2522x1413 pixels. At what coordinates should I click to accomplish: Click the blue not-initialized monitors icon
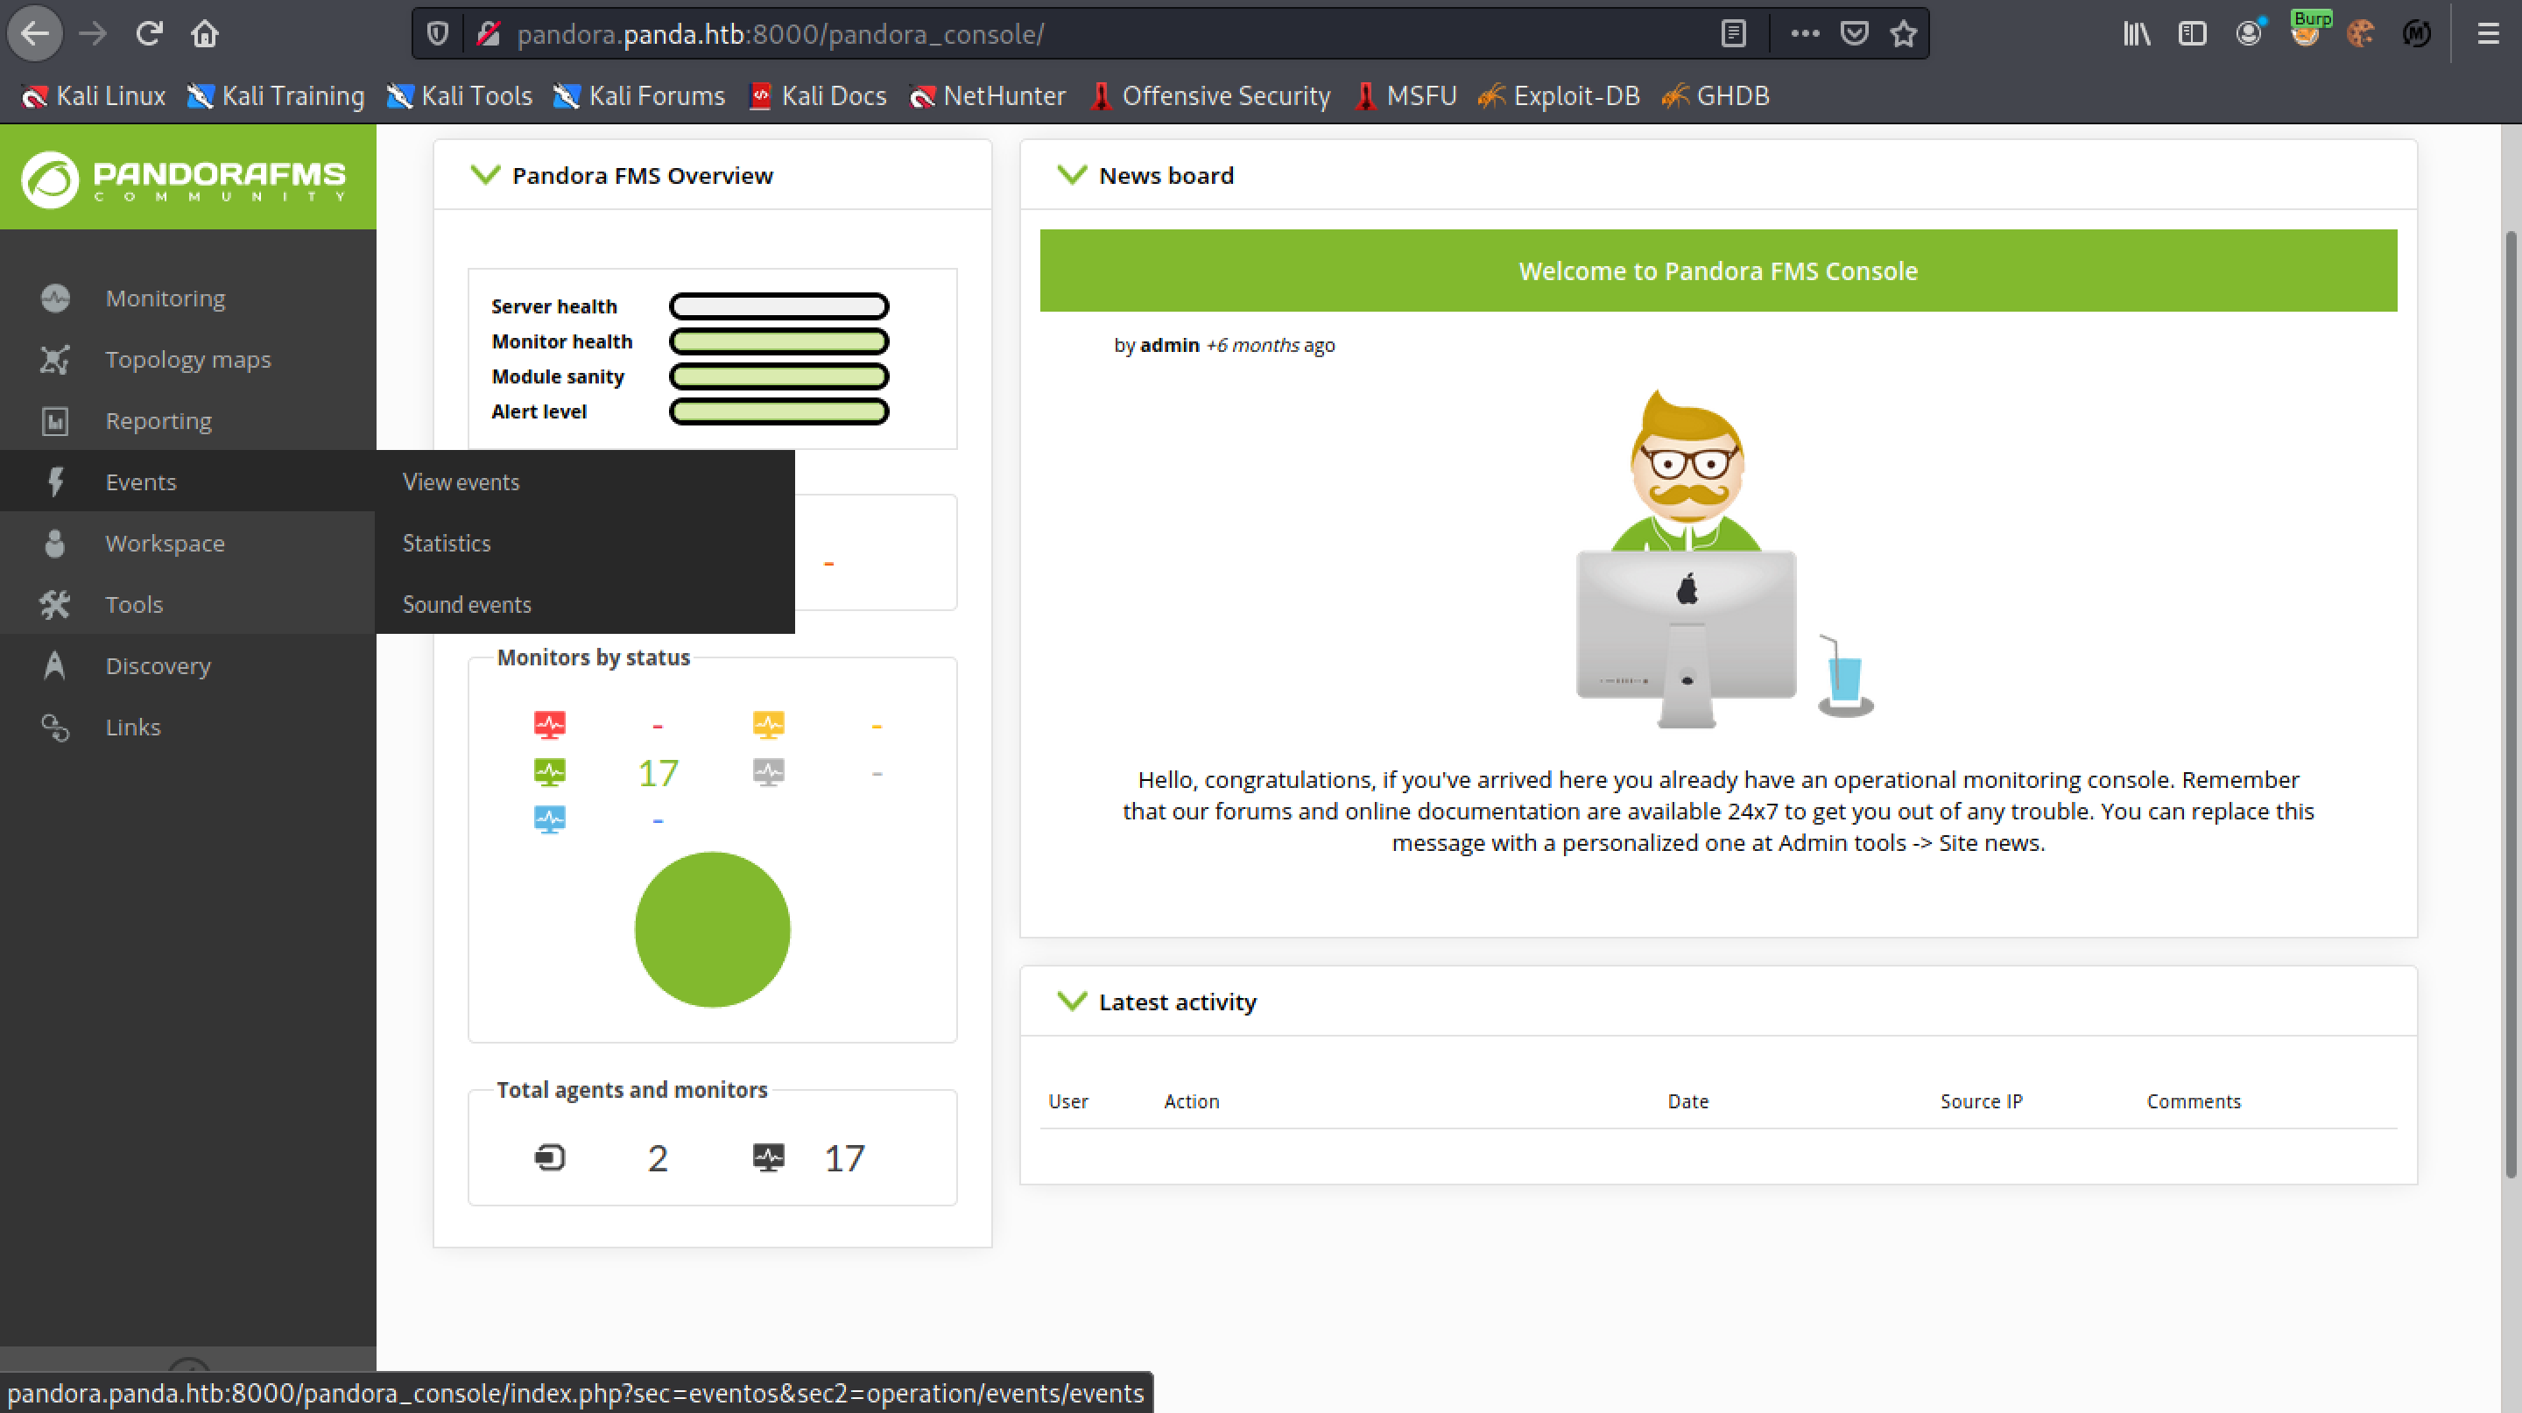(x=549, y=819)
